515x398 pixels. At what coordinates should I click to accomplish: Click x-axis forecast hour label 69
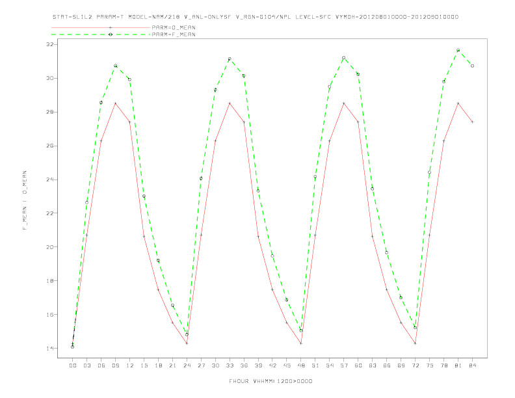(x=401, y=365)
